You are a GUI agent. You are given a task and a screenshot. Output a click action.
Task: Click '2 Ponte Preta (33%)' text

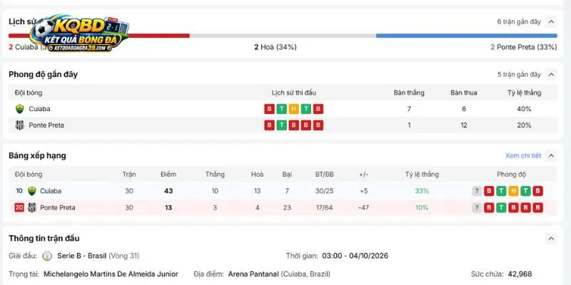coord(524,47)
